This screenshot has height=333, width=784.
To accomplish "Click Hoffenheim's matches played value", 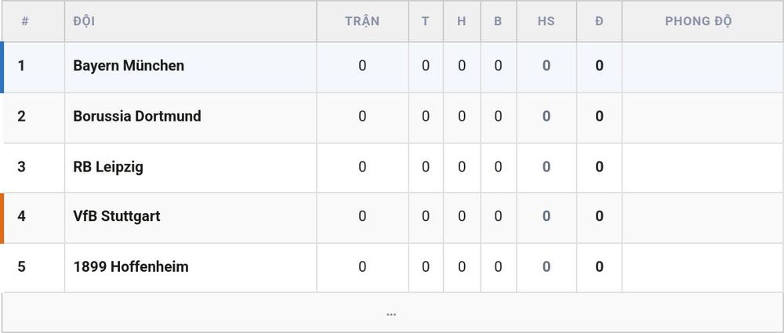I will (x=362, y=266).
